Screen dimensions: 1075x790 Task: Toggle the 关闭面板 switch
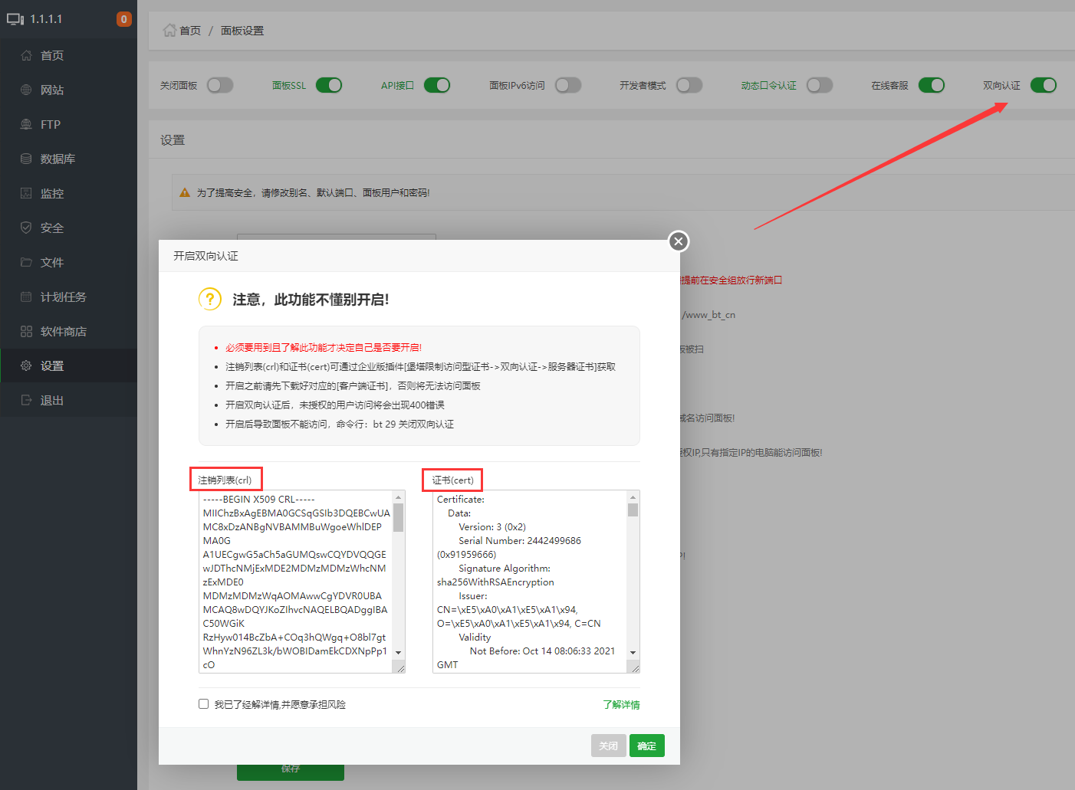[219, 85]
